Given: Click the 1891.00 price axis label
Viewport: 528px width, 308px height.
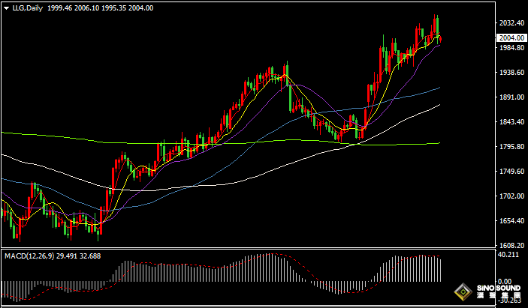Looking at the screenshot, I should point(511,97).
